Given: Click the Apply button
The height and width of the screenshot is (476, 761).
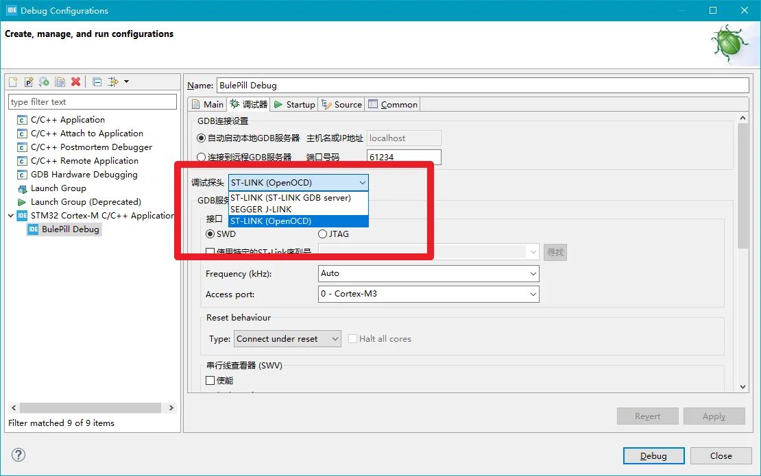Looking at the screenshot, I should pyautogui.click(x=714, y=416).
